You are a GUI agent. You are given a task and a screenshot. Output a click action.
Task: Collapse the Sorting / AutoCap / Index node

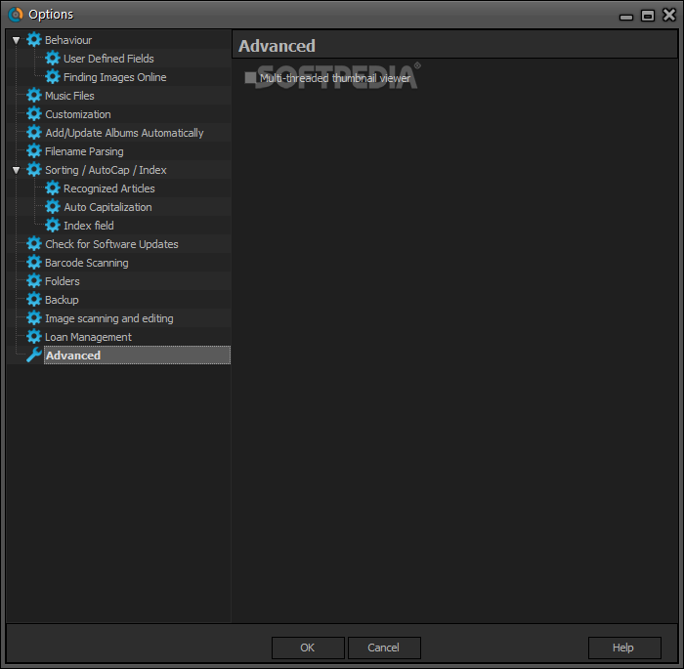coord(17,170)
